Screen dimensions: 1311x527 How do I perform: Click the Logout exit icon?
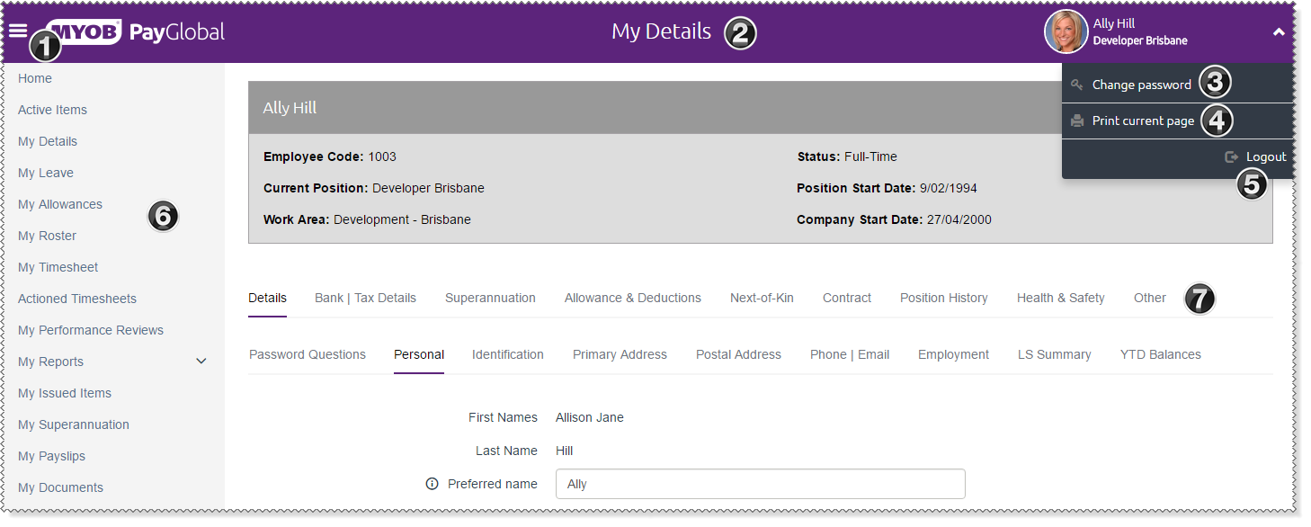[x=1232, y=156]
